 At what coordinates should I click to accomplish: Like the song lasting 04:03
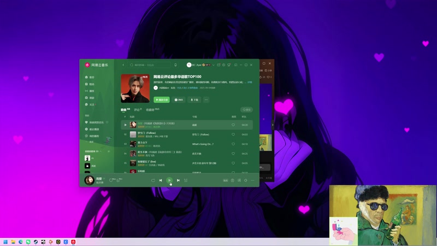(233, 134)
